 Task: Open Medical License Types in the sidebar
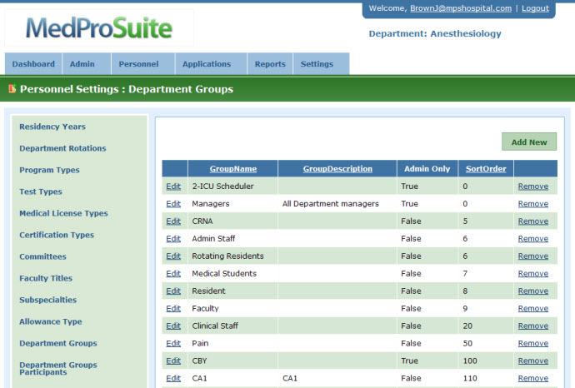[64, 213]
